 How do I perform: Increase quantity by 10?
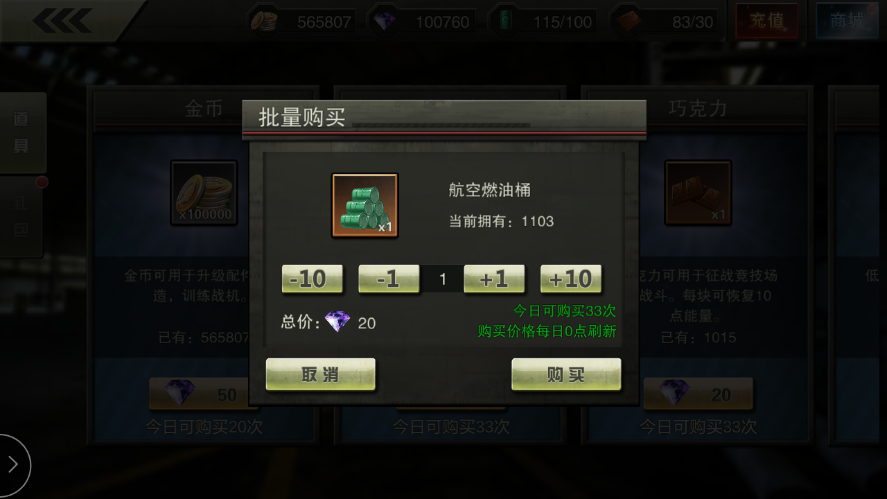click(x=571, y=279)
